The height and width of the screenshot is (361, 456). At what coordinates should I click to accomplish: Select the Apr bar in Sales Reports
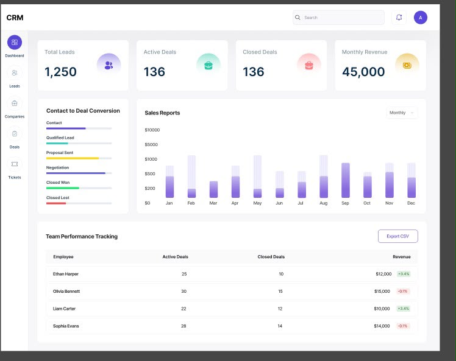(x=235, y=182)
